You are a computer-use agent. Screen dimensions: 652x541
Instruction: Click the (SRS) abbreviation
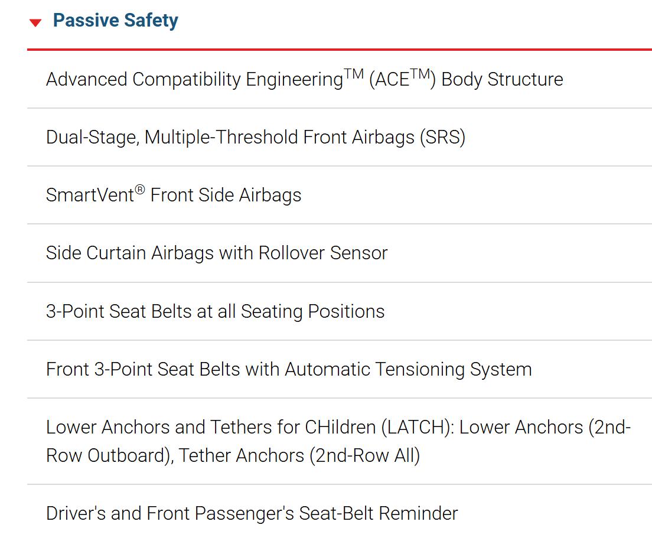[x=442, y=137]
